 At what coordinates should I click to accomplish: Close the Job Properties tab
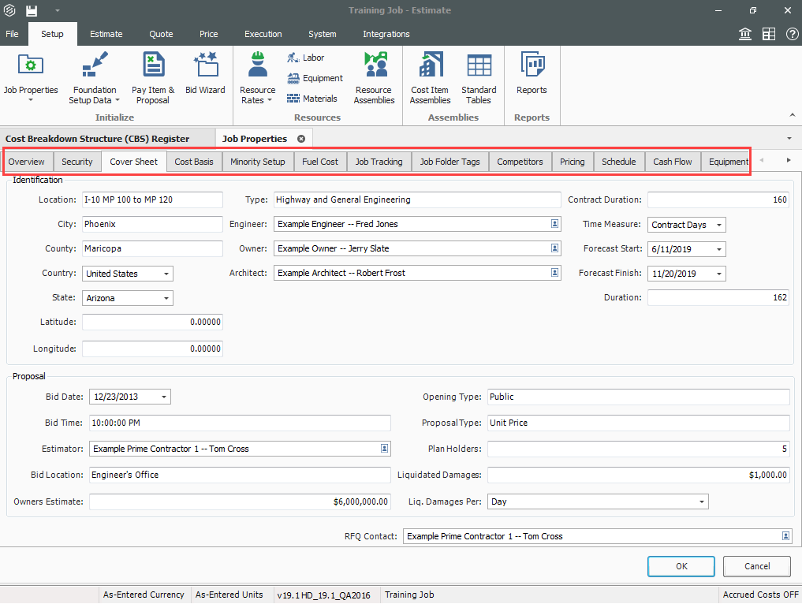point(301,139)
